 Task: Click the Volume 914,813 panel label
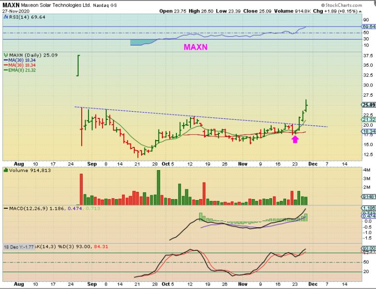[30, 170]
